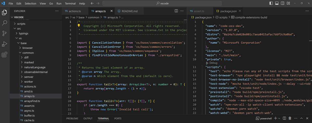Screen dimensions: 312x123
Task: Collapse the vs folder
Action: tap(16, 38)
